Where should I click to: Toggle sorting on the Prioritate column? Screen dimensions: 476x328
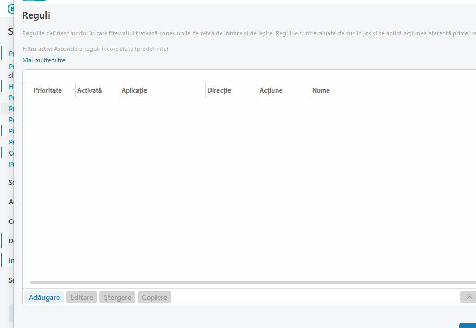point(48,90)
